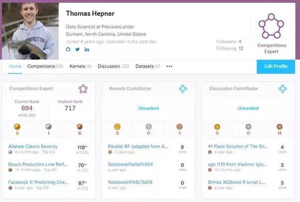This screenshot has height=202, width=300.
Task: Click the kernels bronze medal icon
Action: [x=179, y=127]
